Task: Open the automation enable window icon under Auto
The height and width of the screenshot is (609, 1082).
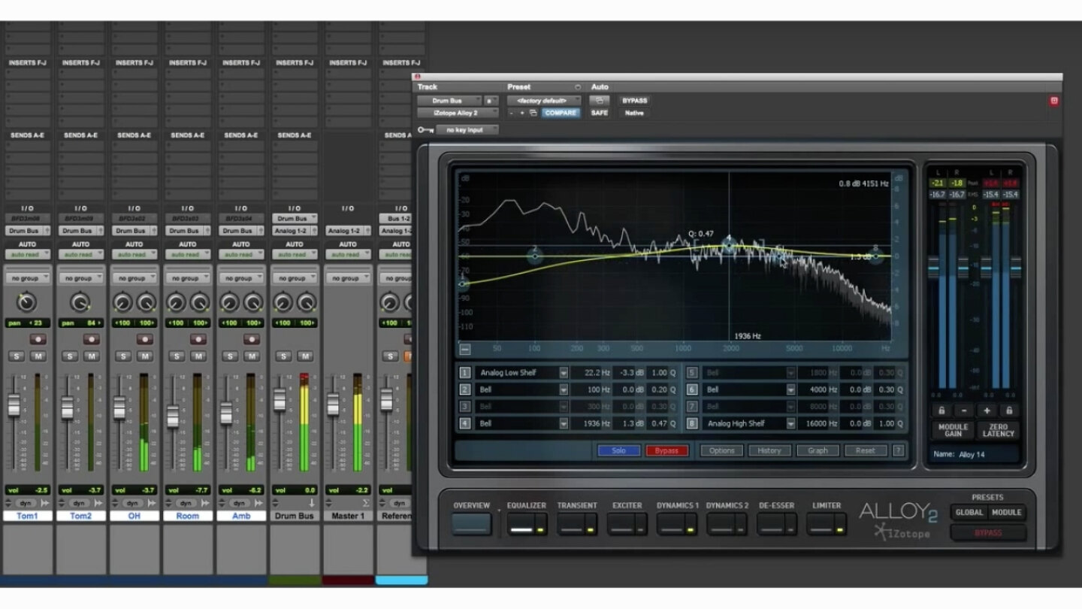Action: (x=600, y=100)
